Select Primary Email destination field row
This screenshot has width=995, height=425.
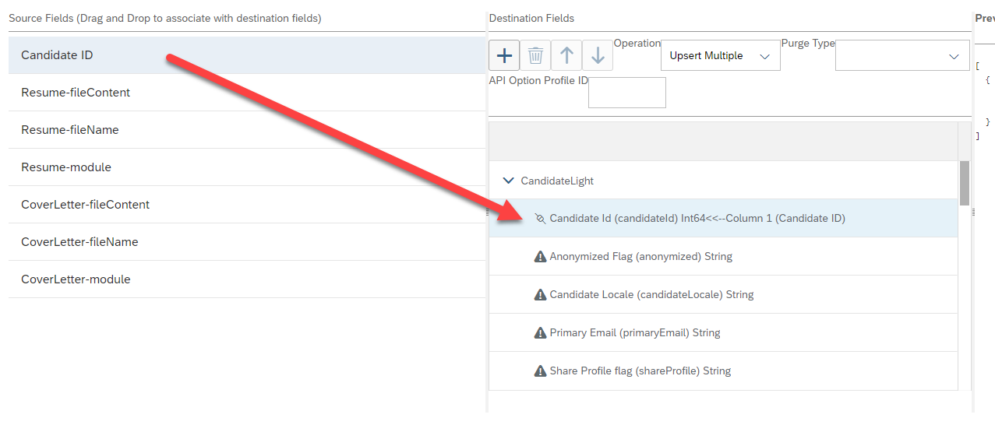723,332
